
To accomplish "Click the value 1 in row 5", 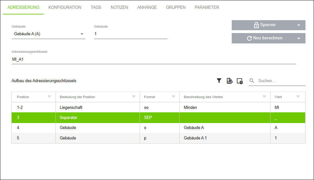I will [288, 138].
